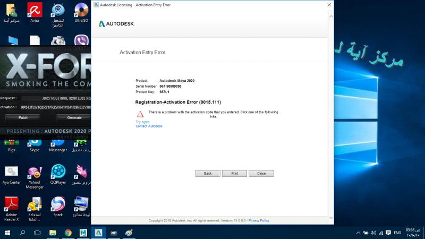Screen dimensions: 425x239
Task: Switch input language via ENG indicator
Action: (x=397, y=233)
